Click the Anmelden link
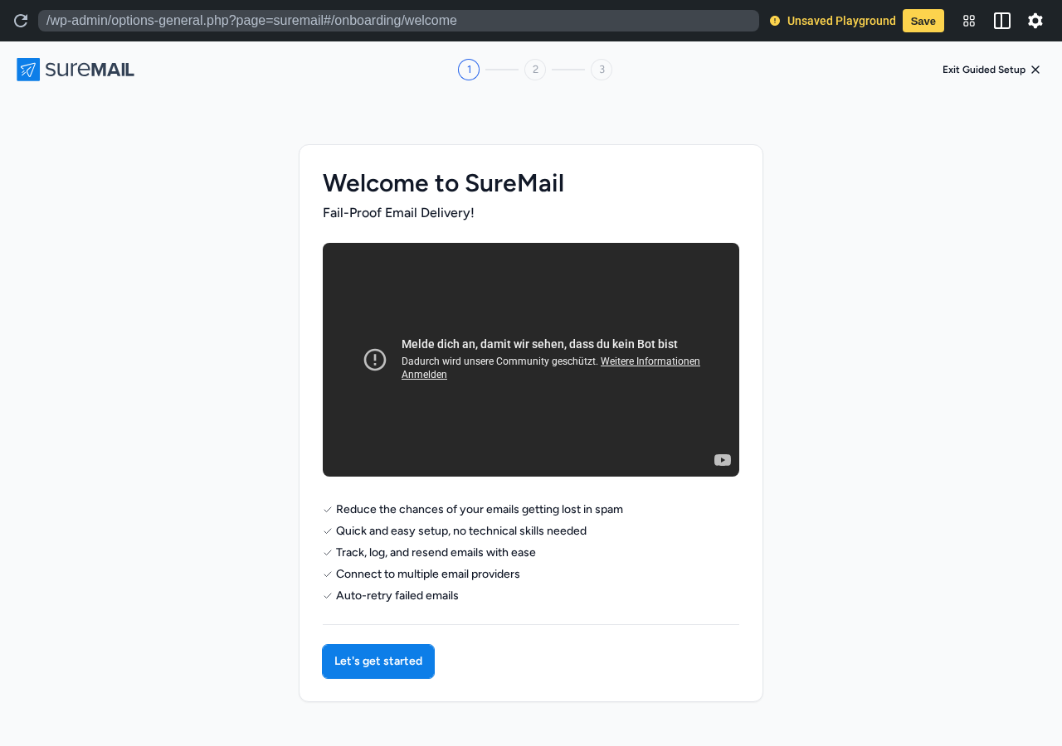 pyautogui.click(x=424, y=375)
